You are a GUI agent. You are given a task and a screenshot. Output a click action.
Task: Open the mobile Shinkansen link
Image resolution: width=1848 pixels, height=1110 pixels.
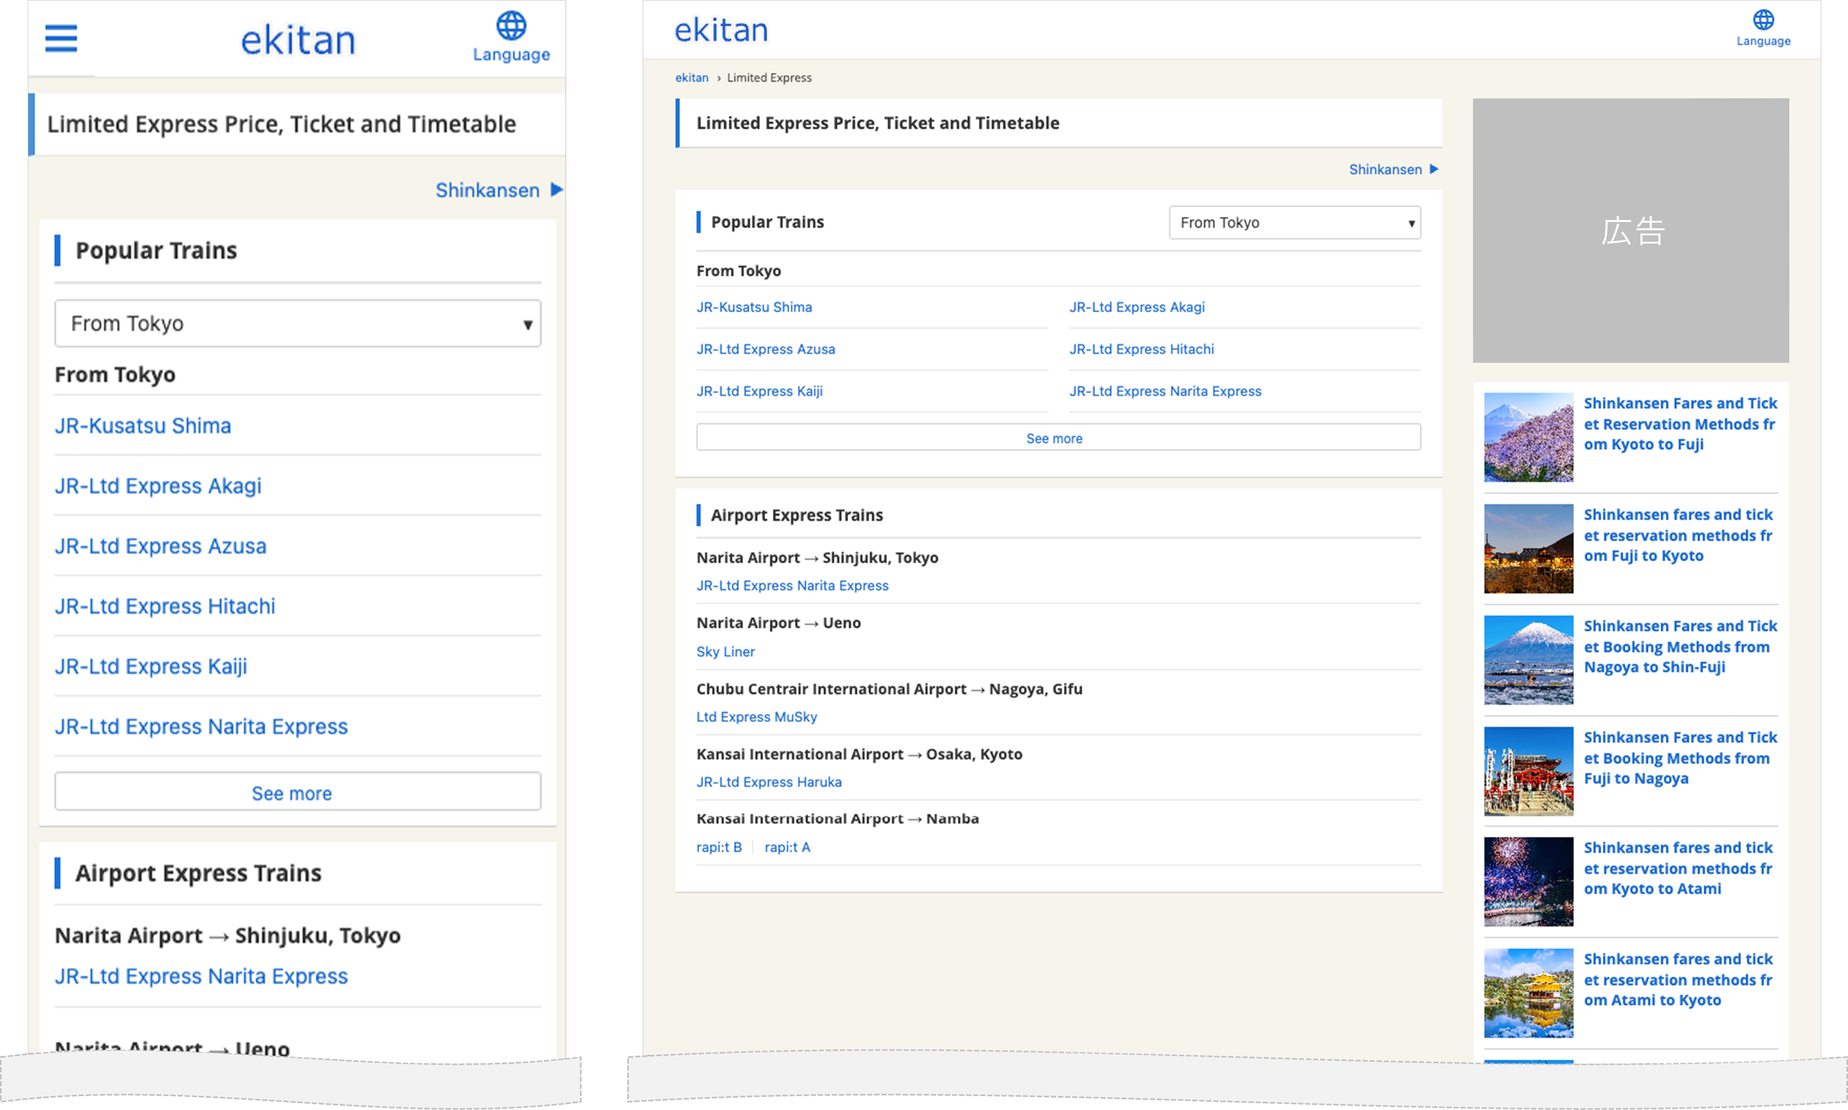[x=499, y=190]
